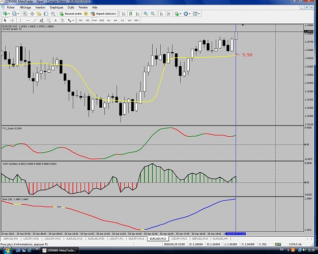Switch to EURJPY,M15 chart tab
Screen dimensions: 318x254
coord(136,239)
